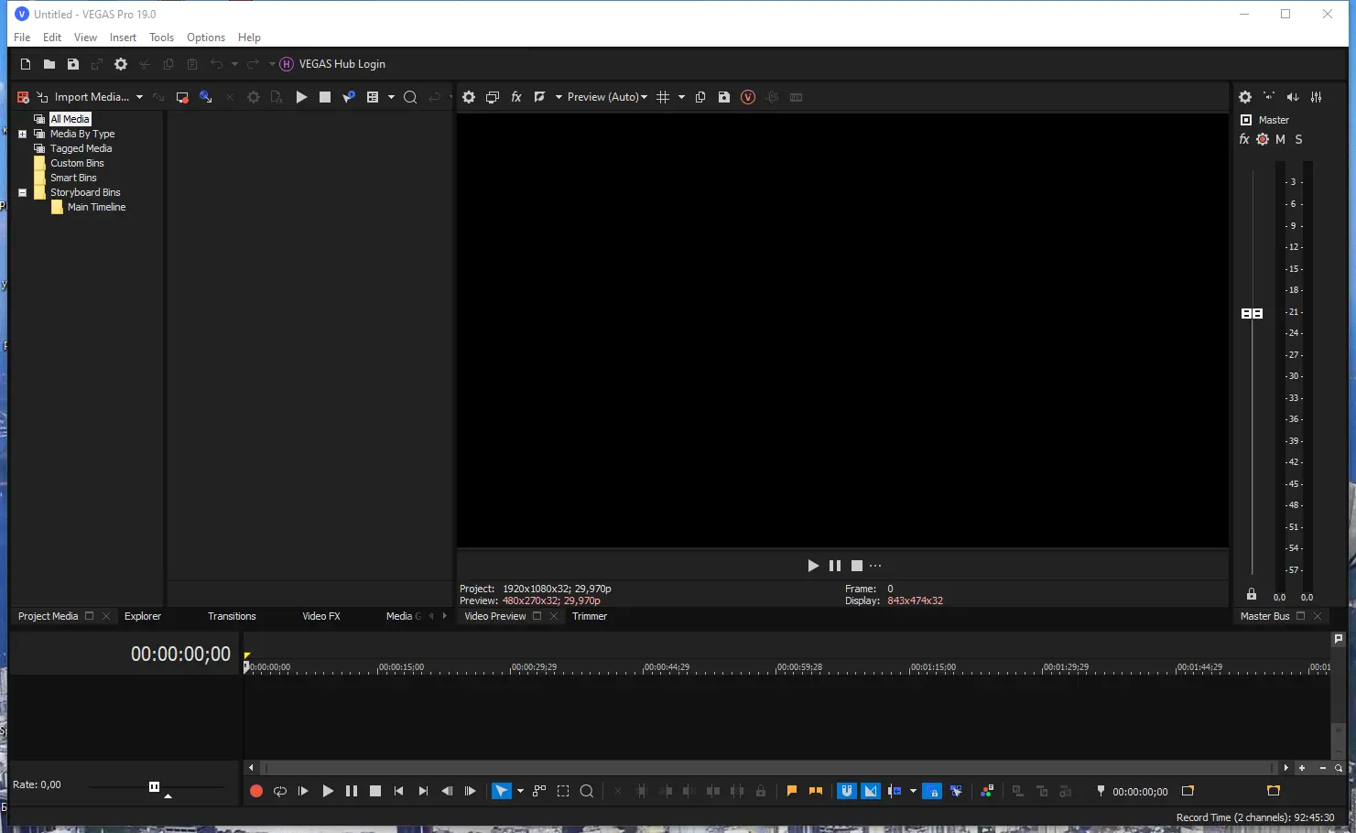Toggle the safe areas grid overlay
This screenshot has width=1356, height=833.
coord(665,96)
